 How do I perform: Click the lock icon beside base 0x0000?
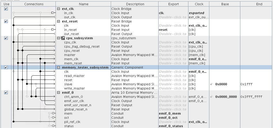pyautogui.click(x=212, y=84)
